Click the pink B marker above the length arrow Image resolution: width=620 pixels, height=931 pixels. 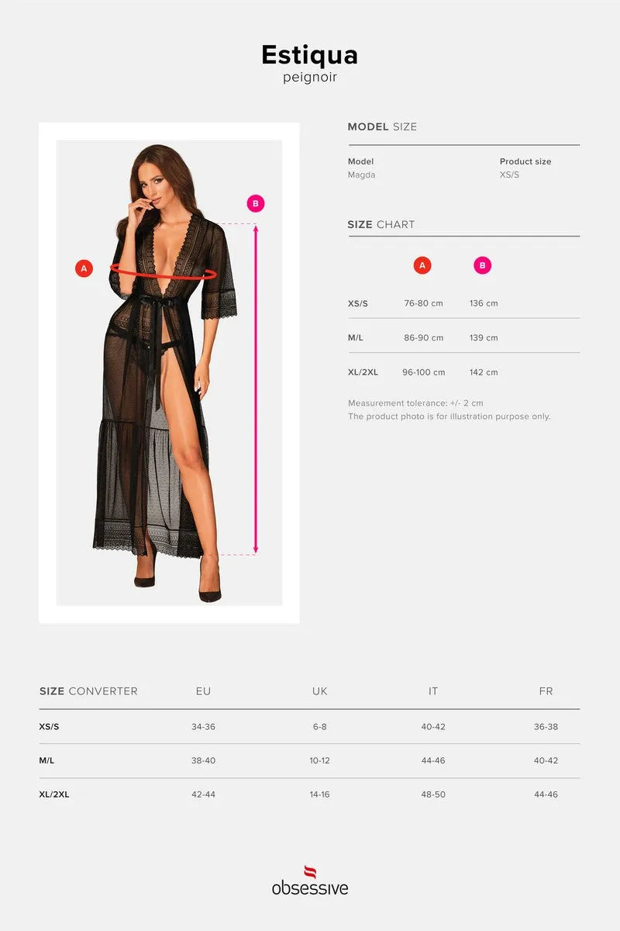pyautogui.click(x=256, y=203)
